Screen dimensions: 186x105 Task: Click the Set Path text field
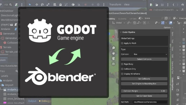pyautogui.click(x=150, y=102)
